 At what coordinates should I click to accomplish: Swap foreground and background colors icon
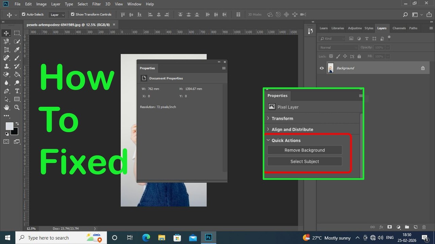(x=17, y=124)
